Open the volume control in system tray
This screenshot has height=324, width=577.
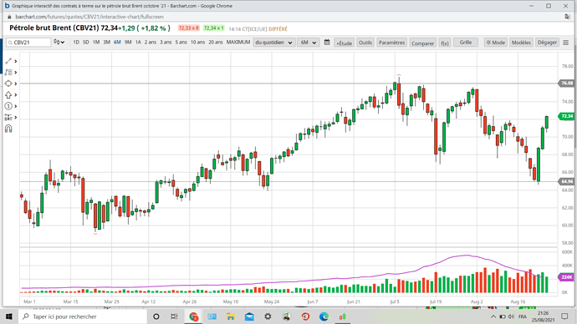coord(511,316)
